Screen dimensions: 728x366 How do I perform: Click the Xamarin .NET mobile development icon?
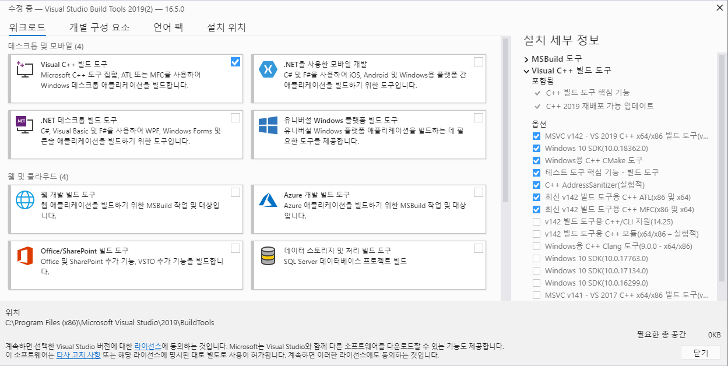[268, 69]
